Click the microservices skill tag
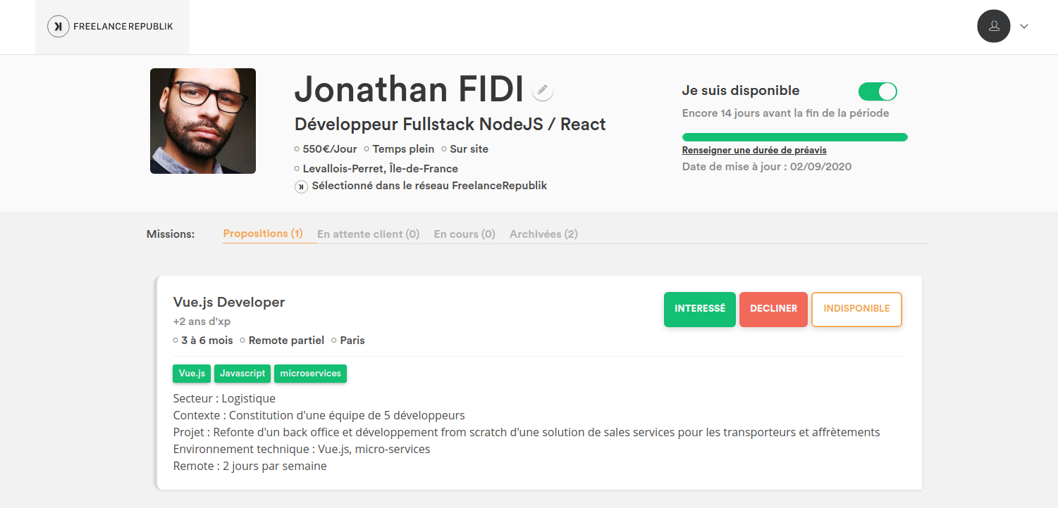This screenshot has height=508, width=1058. [310, 374]
